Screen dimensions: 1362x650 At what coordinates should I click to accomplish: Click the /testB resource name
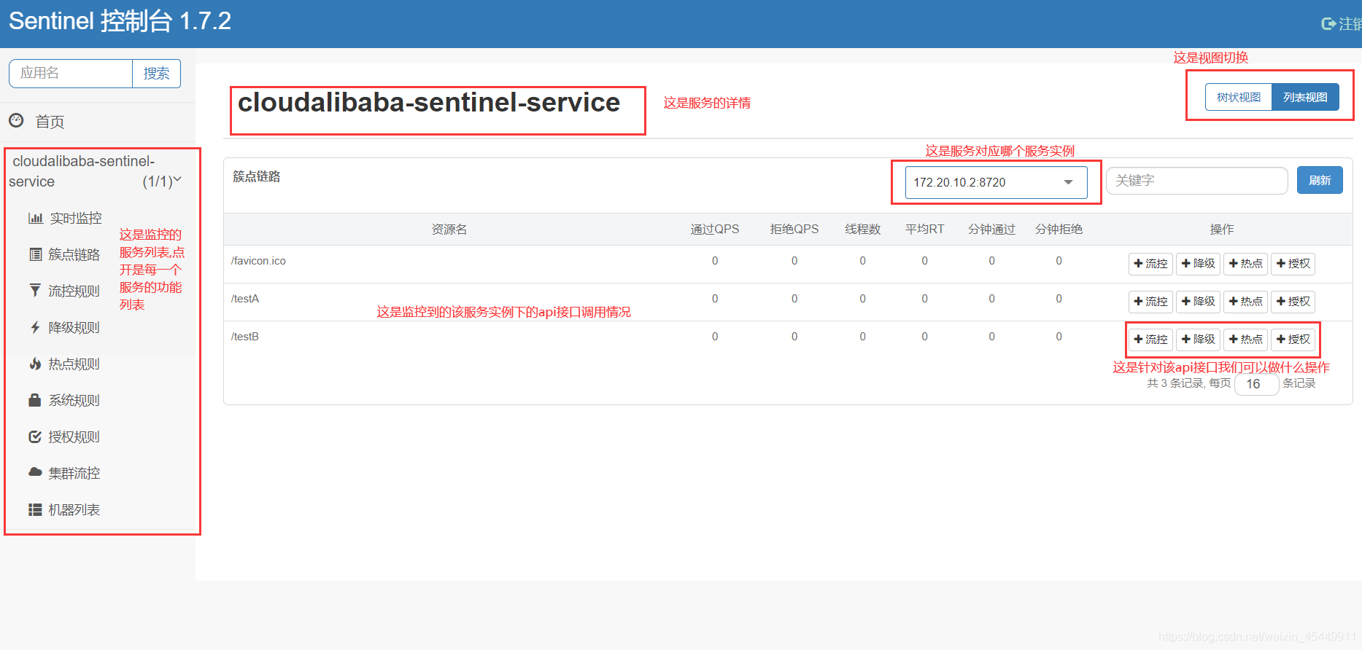(245, 337)
